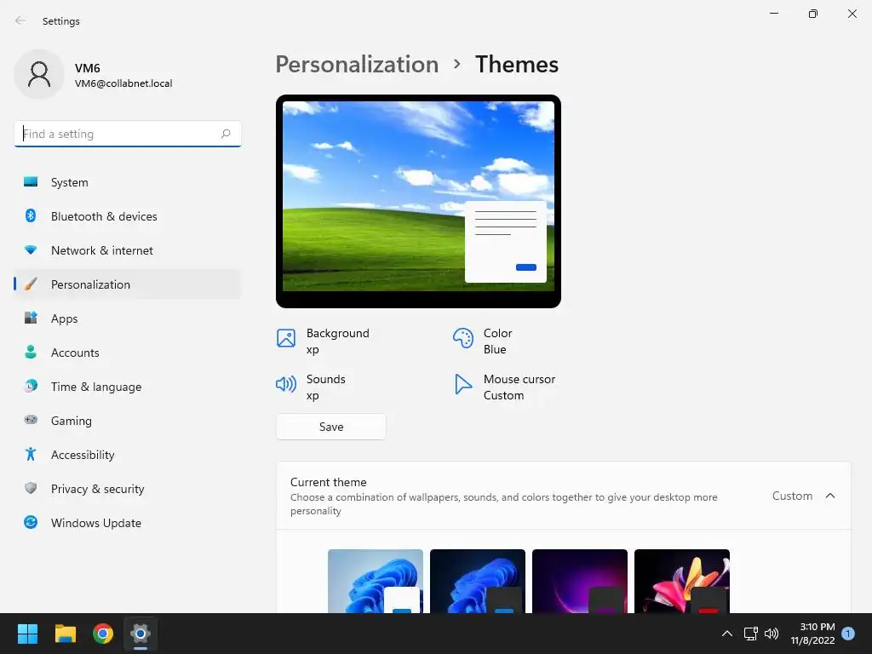Click the Settings gear taskbar icon
This screenshot has width=872, height=654.
pos(141,634)
